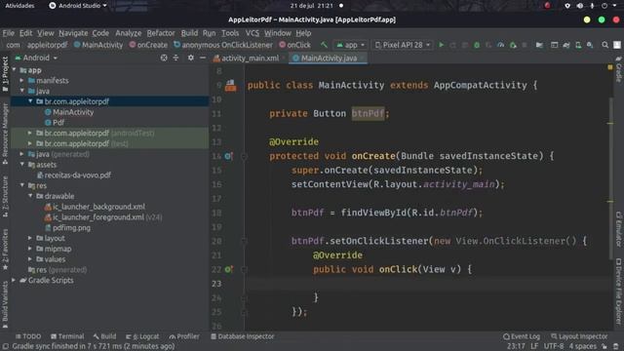Click the yellow inspection warning marker
The height and width of the screenshot is (351, 624).
click(610, 67)
